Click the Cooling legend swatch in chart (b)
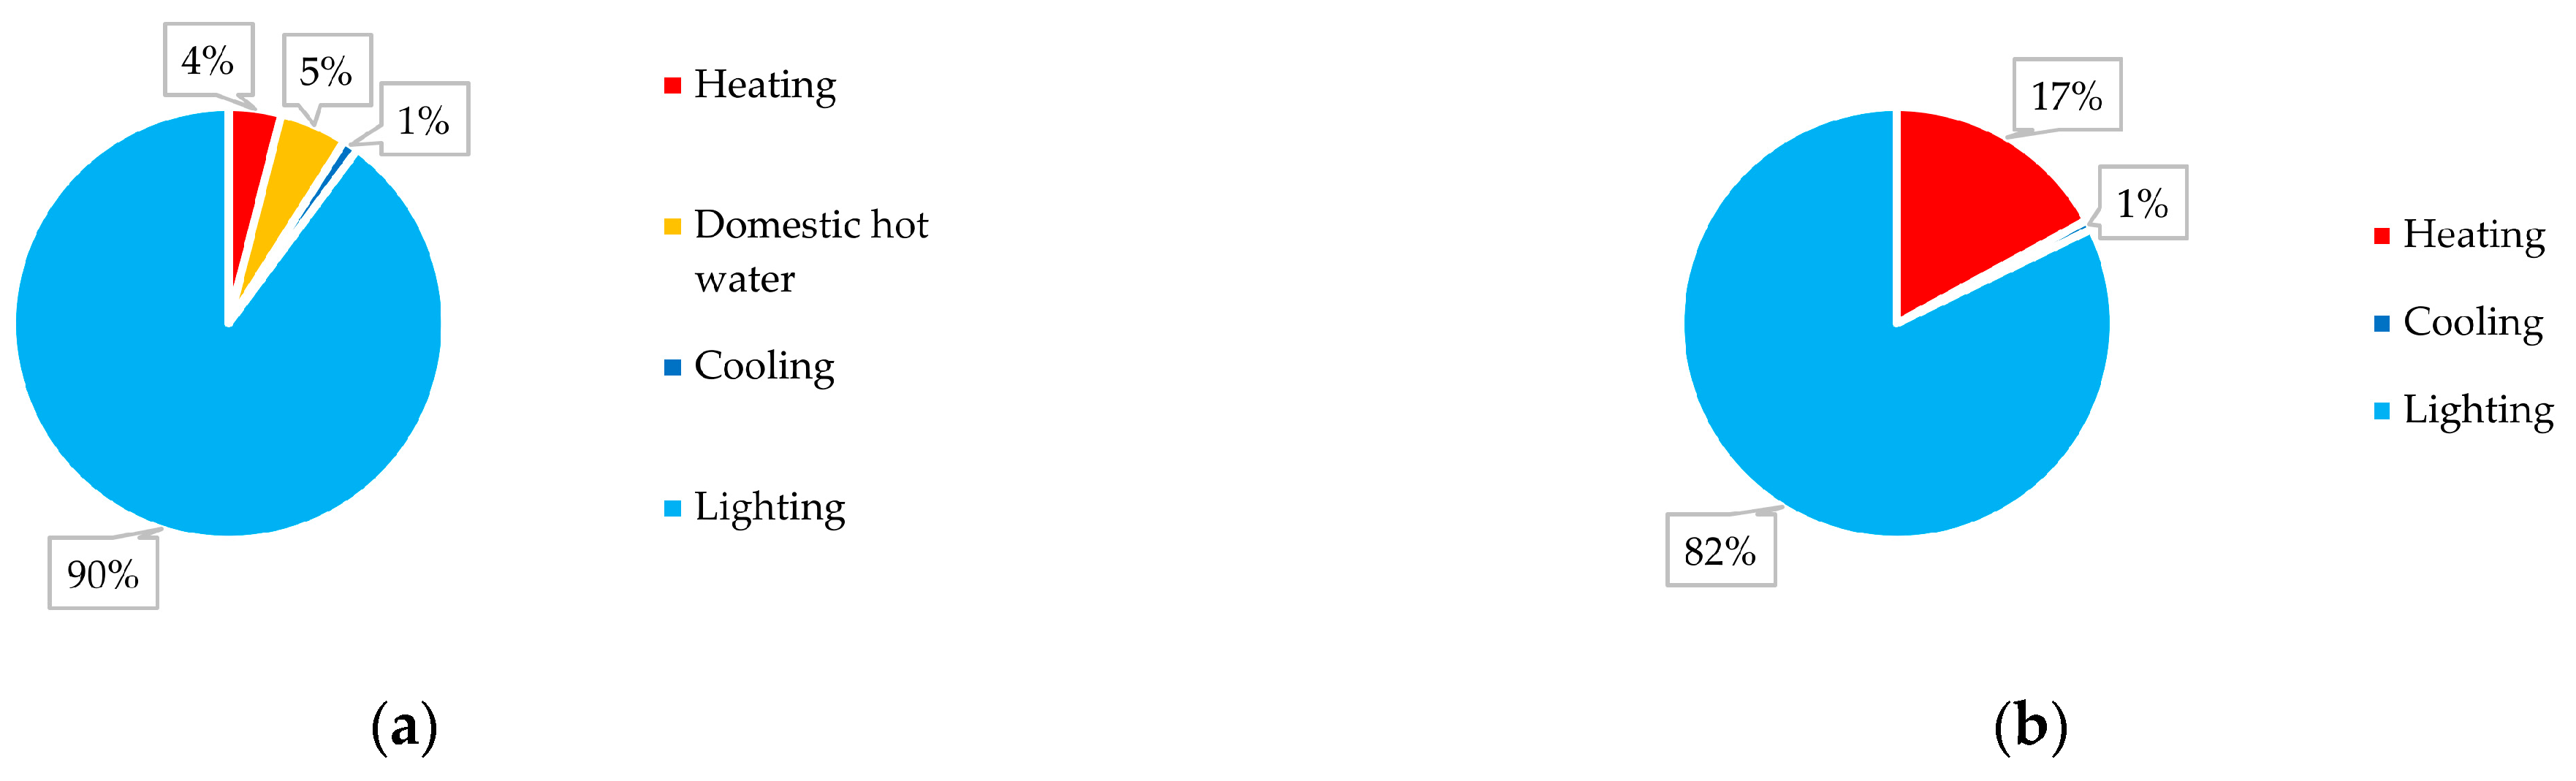The width and height of the screenshot is (2576, 781). pyautogui.click(x=2382, y=323)
